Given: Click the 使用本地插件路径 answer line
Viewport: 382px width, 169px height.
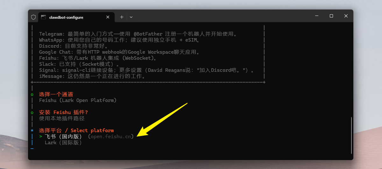Looking at the screenshot, I should [x=62, y=118].
